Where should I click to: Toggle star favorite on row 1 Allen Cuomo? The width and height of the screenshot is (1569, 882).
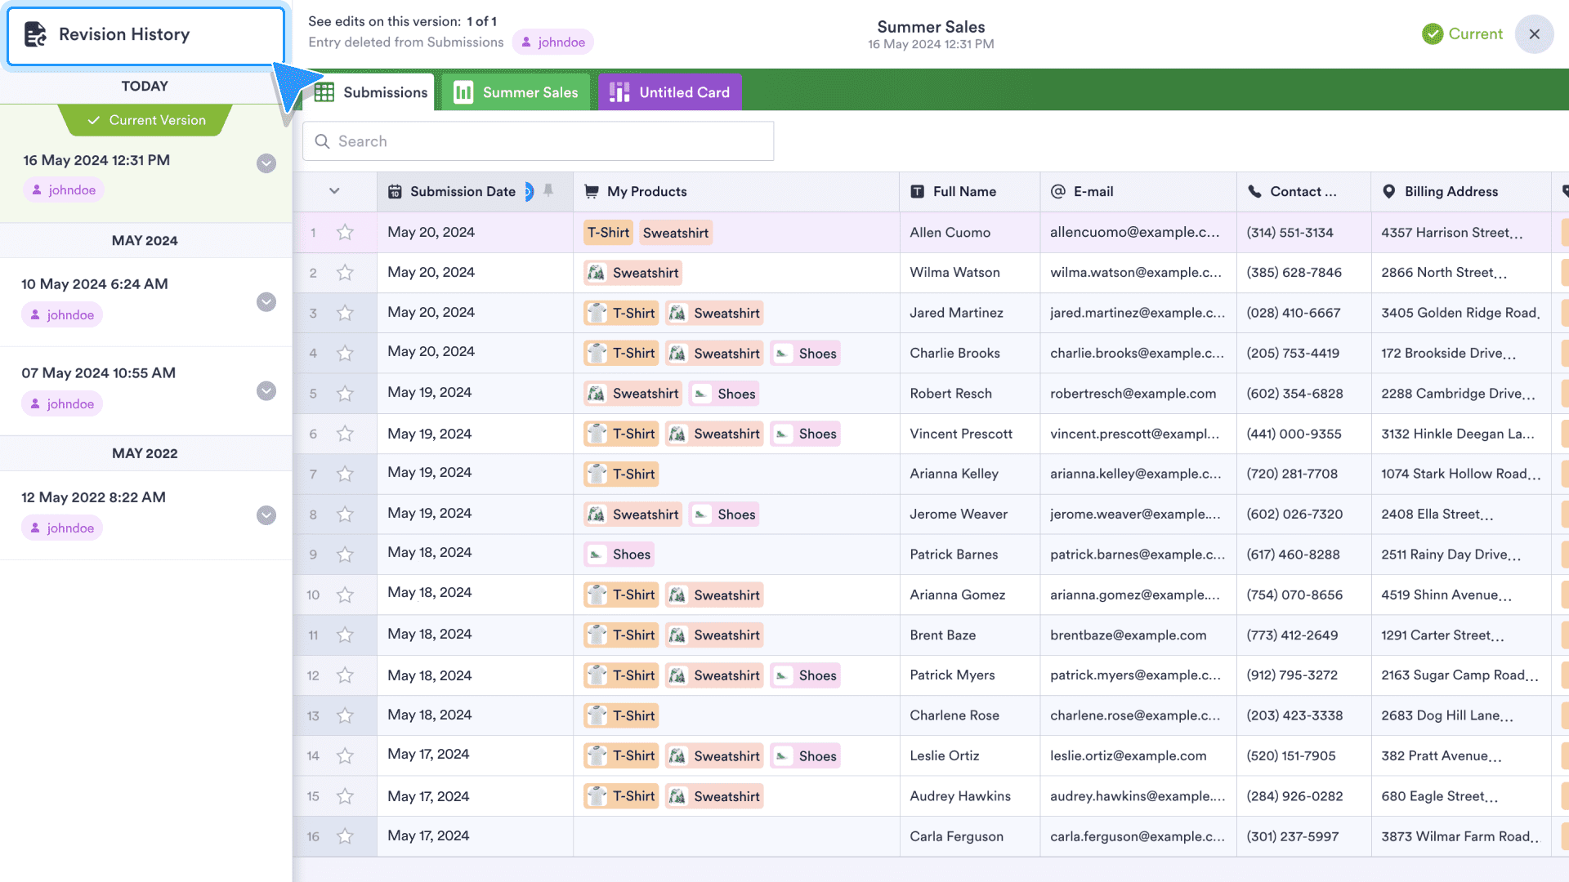pyautogui.click(x=346, y=232)
